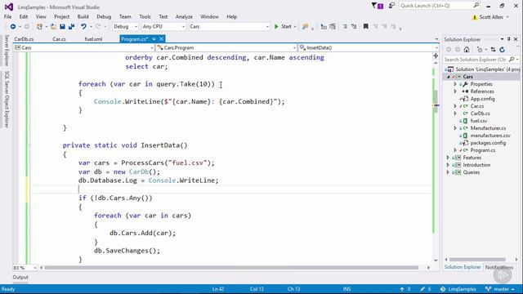Select fuel.csv in Solution Explorer
The height and width of the screenshot is (294, 523).
click(479, 121)
